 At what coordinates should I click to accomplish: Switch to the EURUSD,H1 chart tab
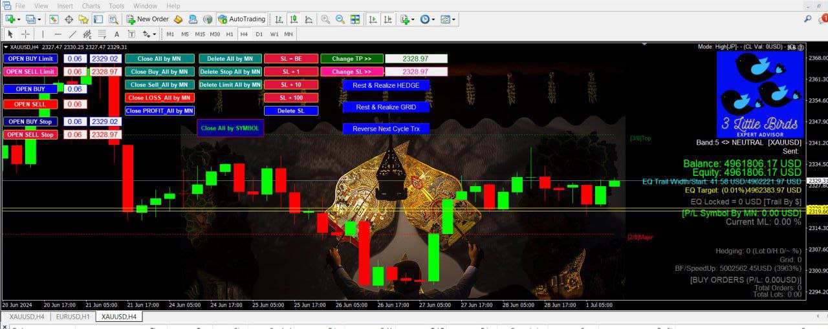pos(72,317)
